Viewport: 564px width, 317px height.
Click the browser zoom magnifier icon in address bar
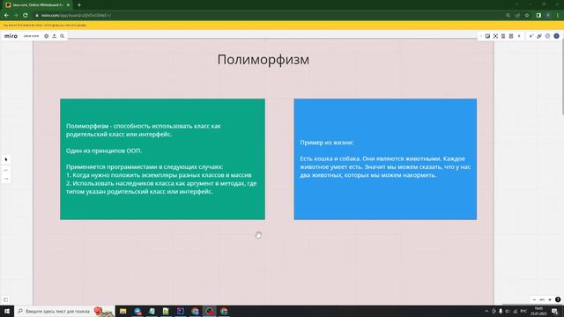click(508, 16)
